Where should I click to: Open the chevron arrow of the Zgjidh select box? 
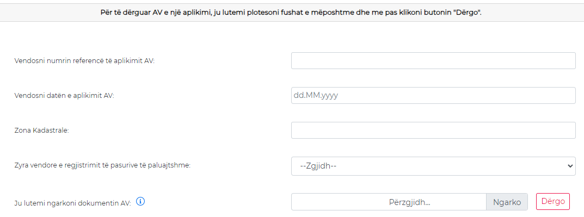(x=569, y=166)
